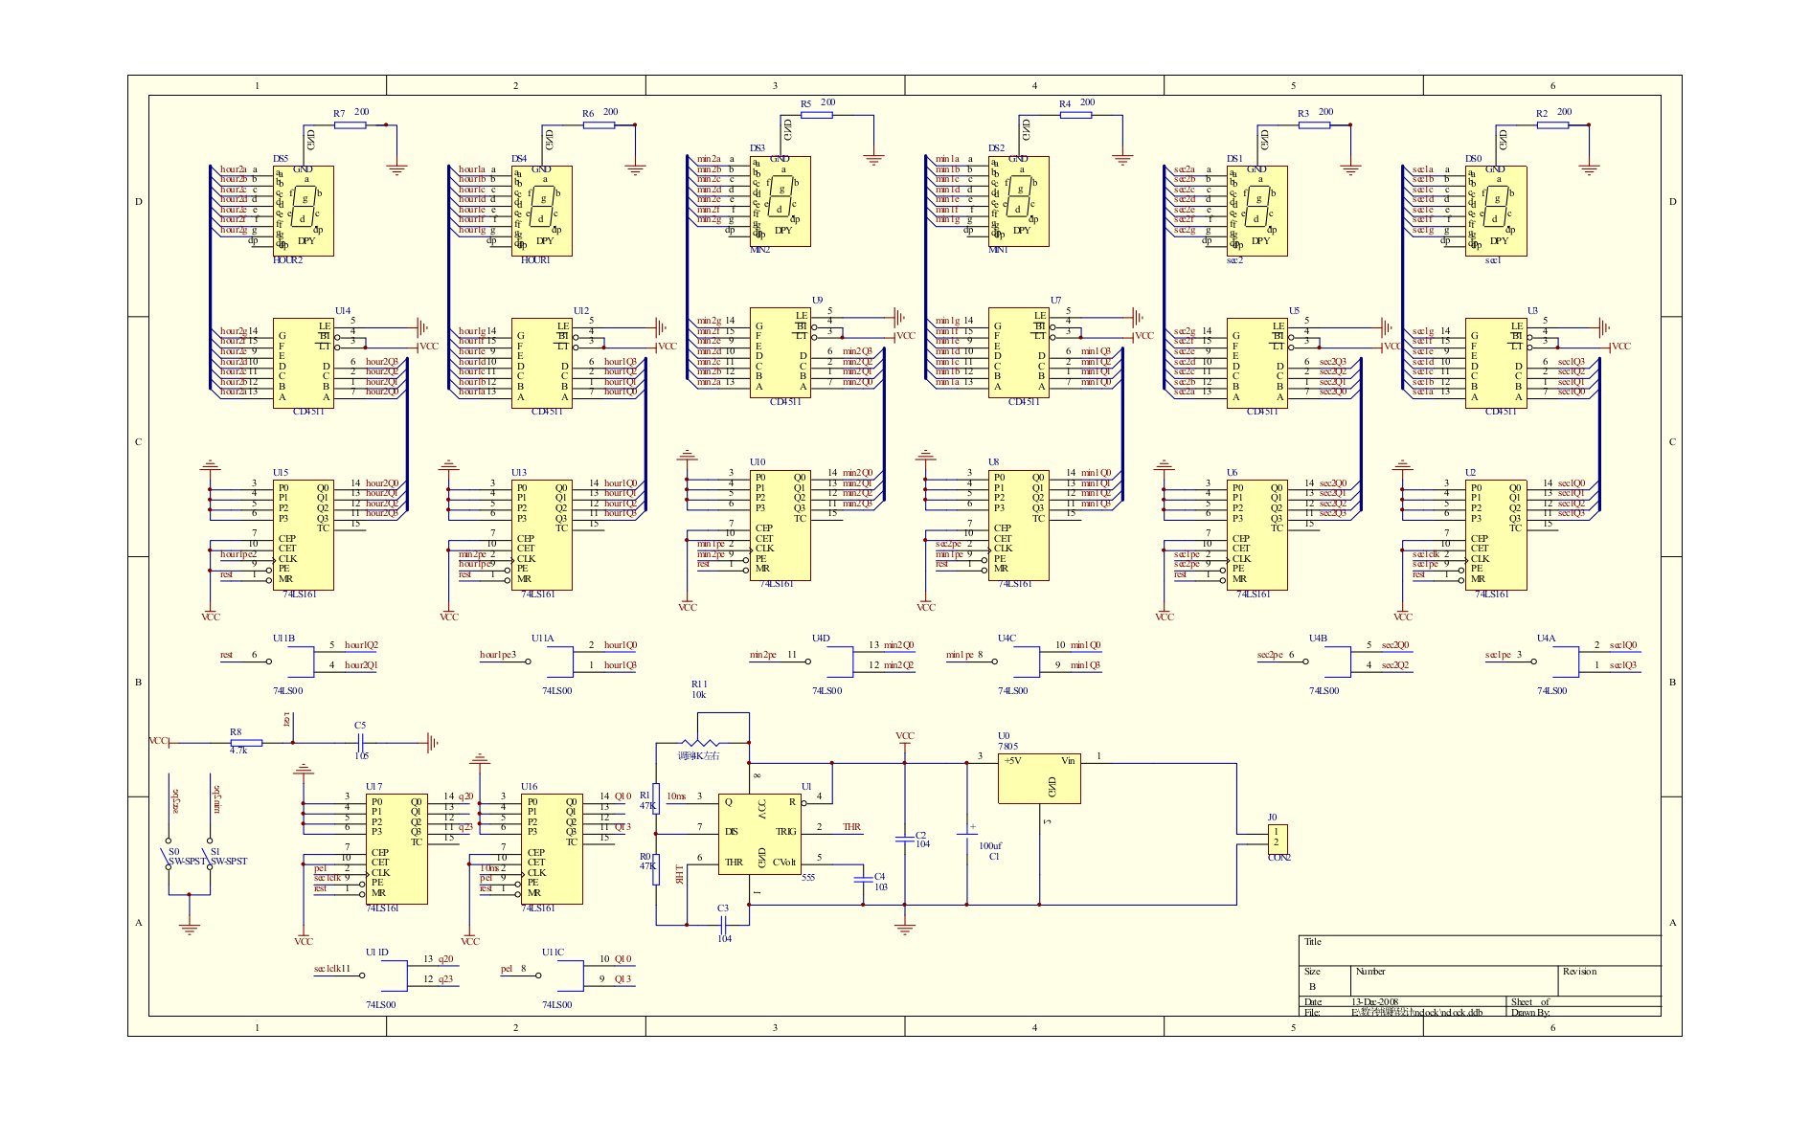Screen dimensions: 1810x1121
Task: Select the U15 74LS161 counter
Action: coord(304,535)
